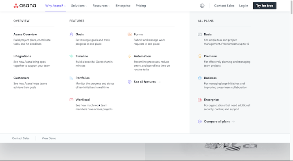Open the Pricing page from navigation
This screenshot has height=161, width=293.
tap(141, 6)
